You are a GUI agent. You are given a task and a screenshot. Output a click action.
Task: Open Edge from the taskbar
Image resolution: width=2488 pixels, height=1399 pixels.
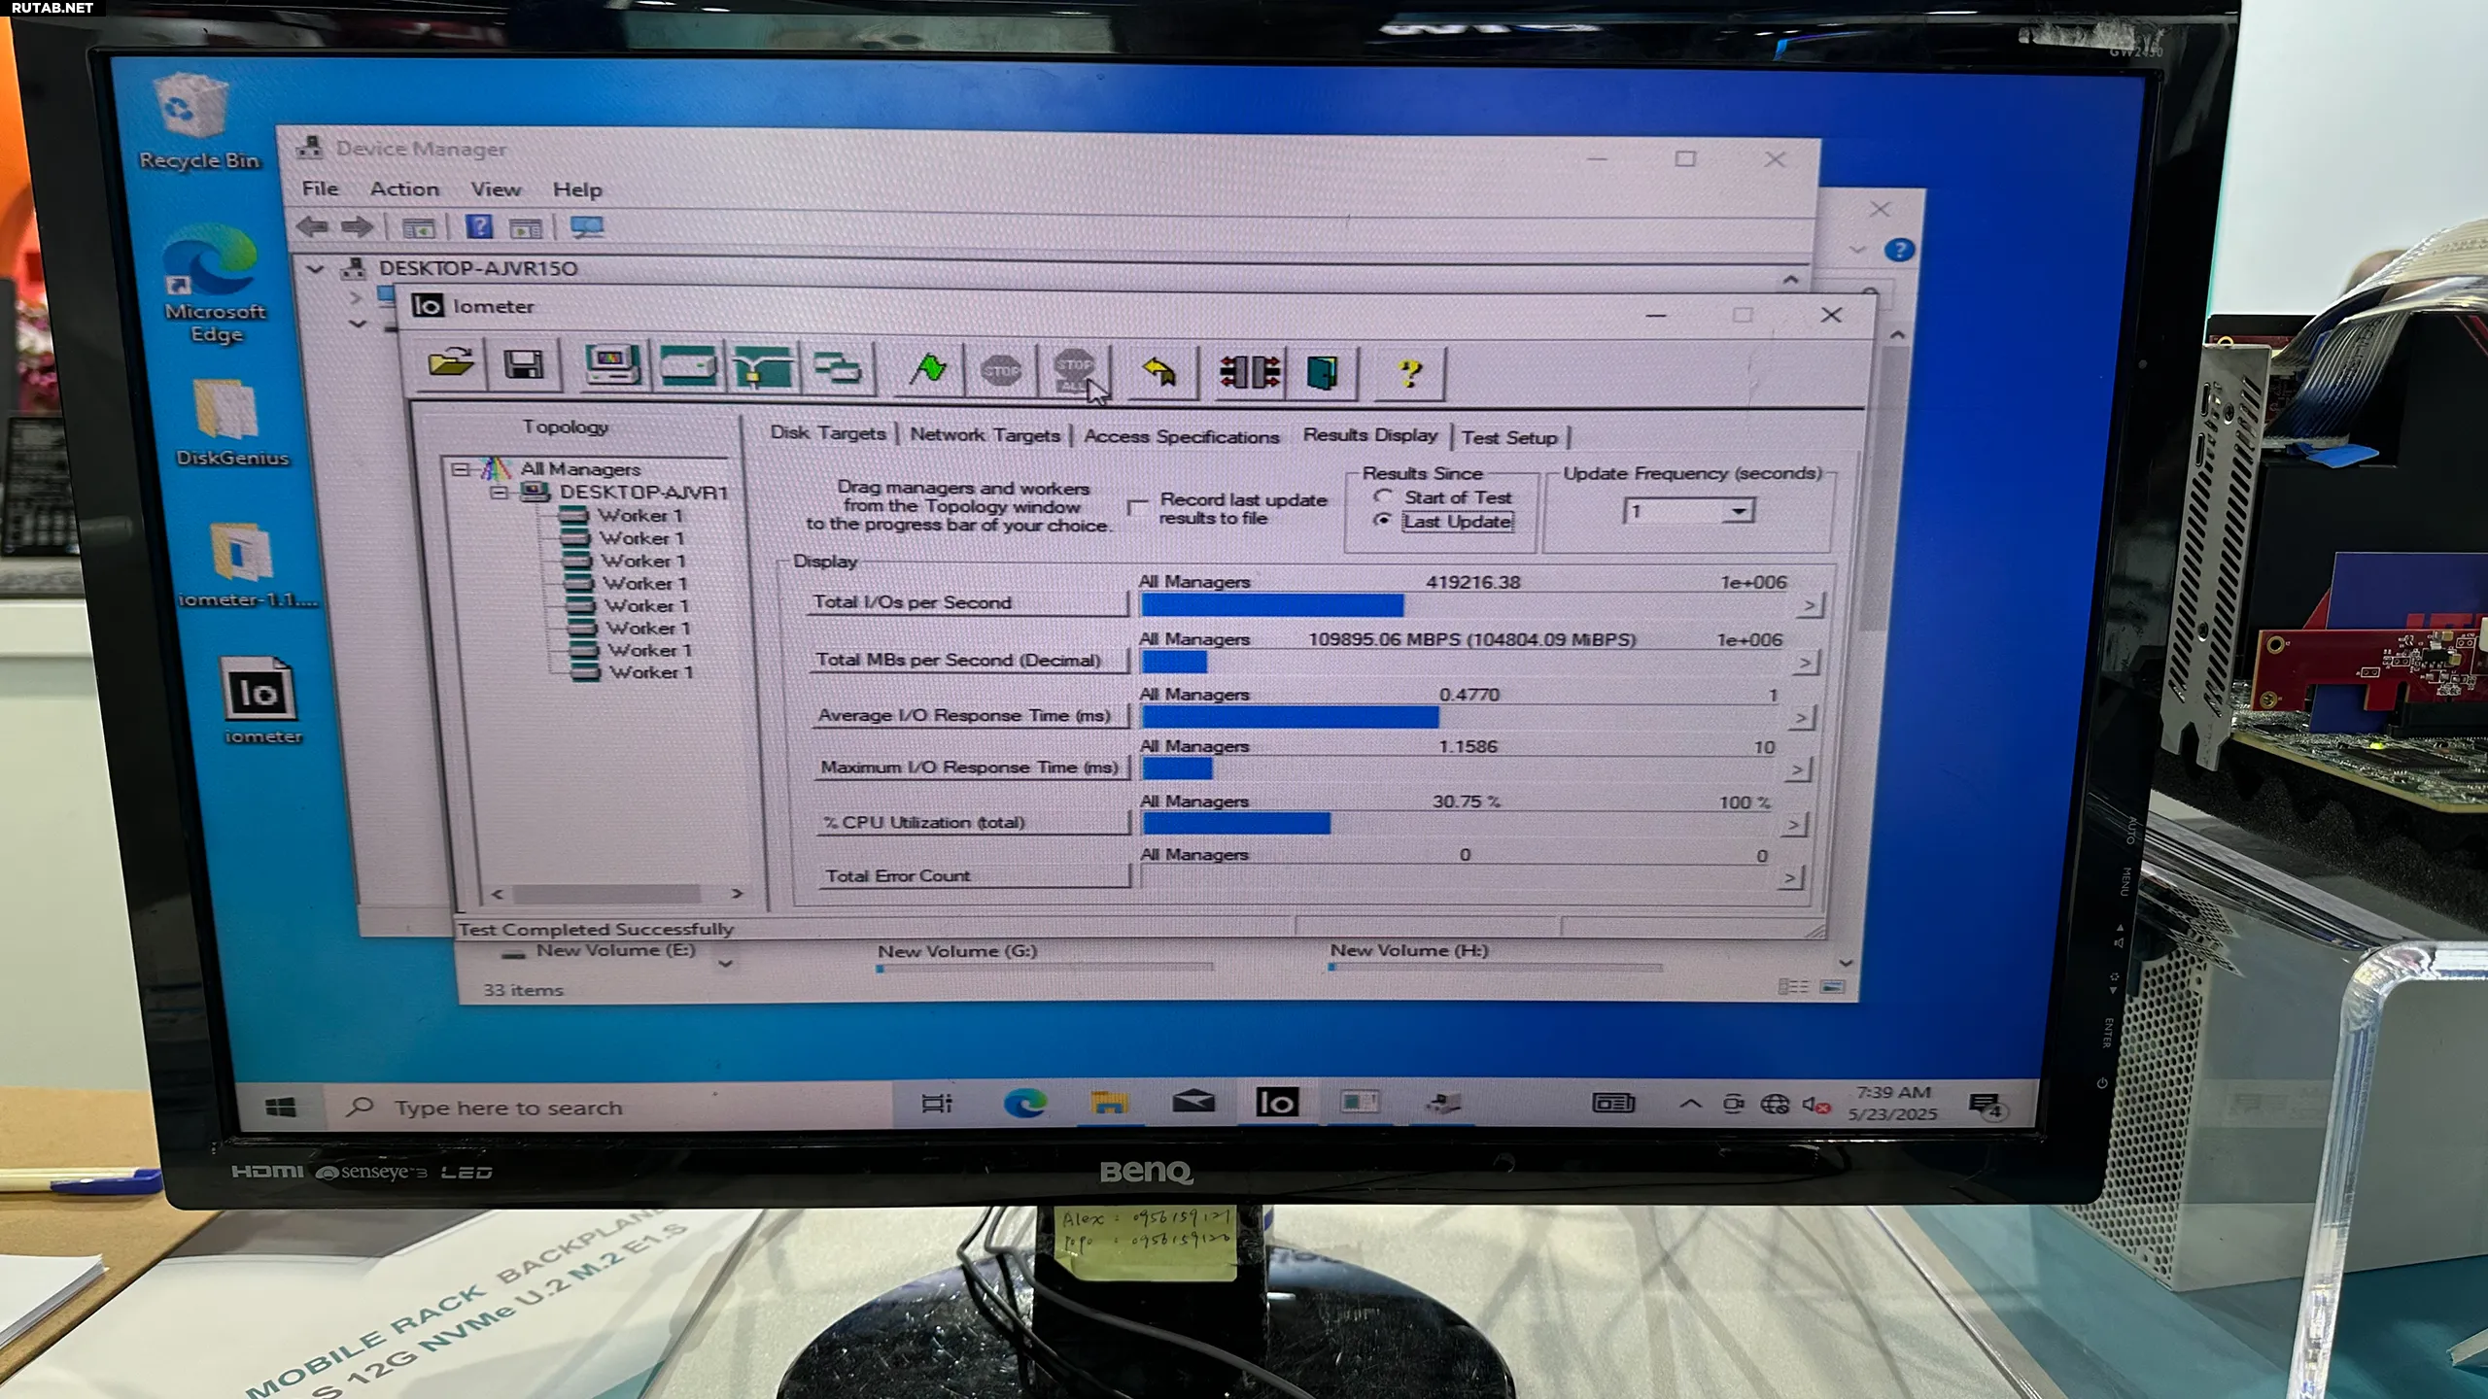(x=1024, y=1103)
